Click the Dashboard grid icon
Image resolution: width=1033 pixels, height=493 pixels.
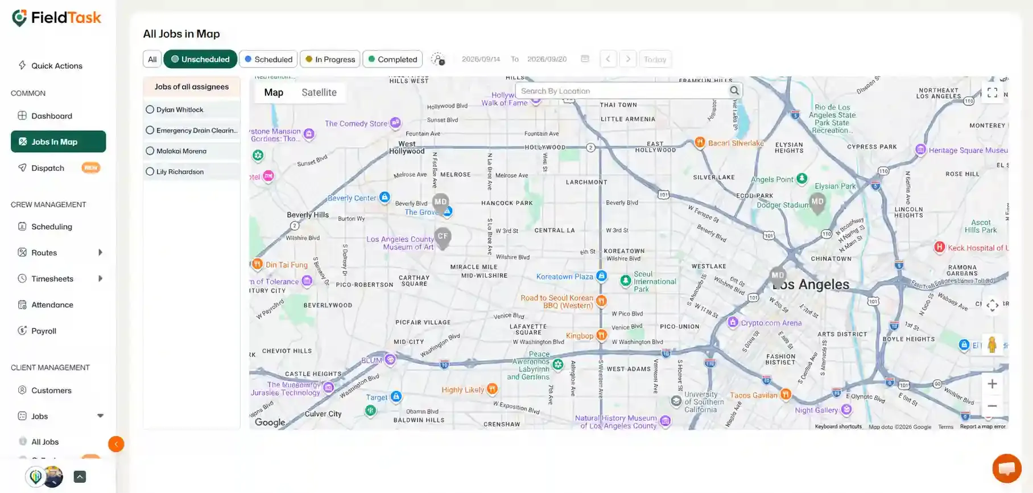click(22, 116)
